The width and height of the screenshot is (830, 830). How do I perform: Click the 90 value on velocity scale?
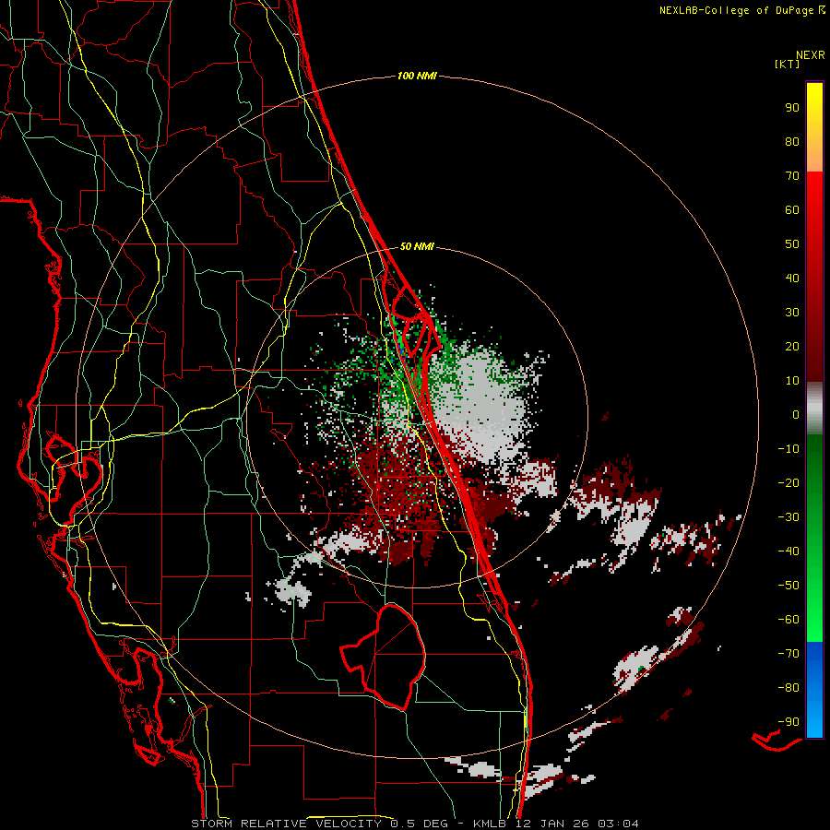[x=792, y=108]
